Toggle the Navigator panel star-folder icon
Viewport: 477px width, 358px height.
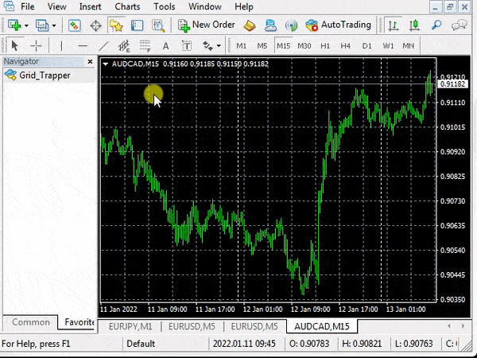117,25
